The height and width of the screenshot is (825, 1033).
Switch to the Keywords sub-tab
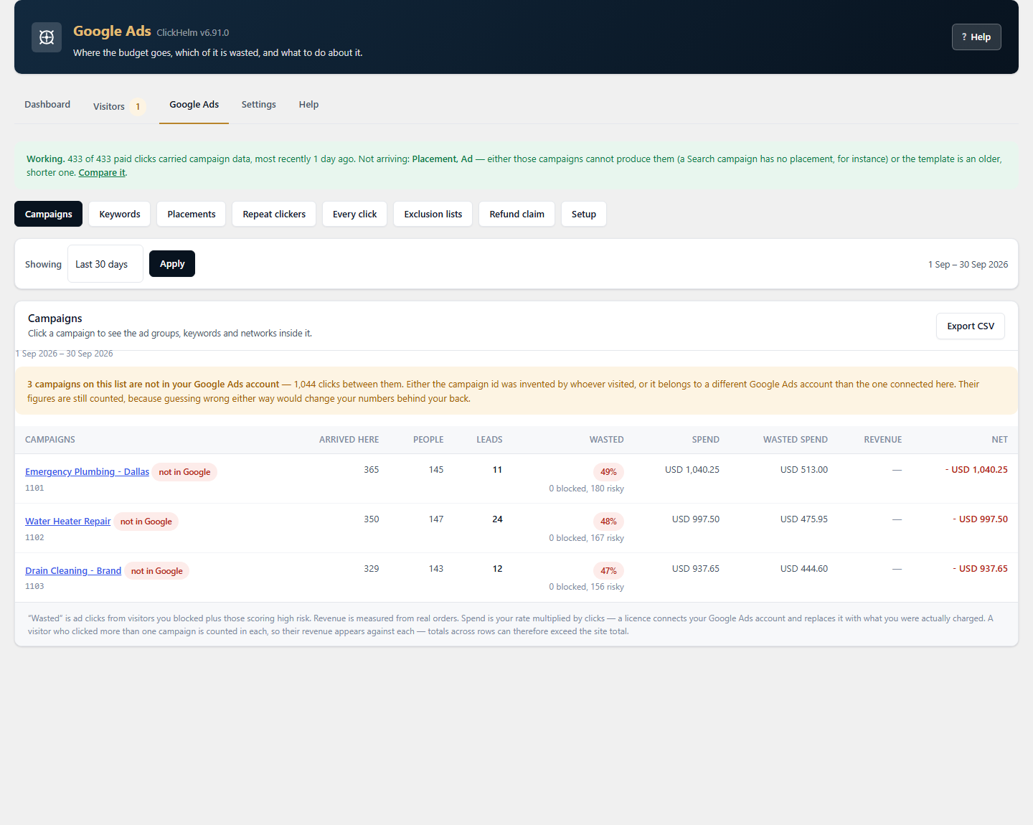click(120, 214)
